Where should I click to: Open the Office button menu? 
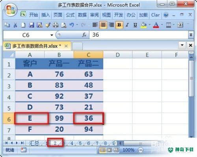(x=11, y=10)
